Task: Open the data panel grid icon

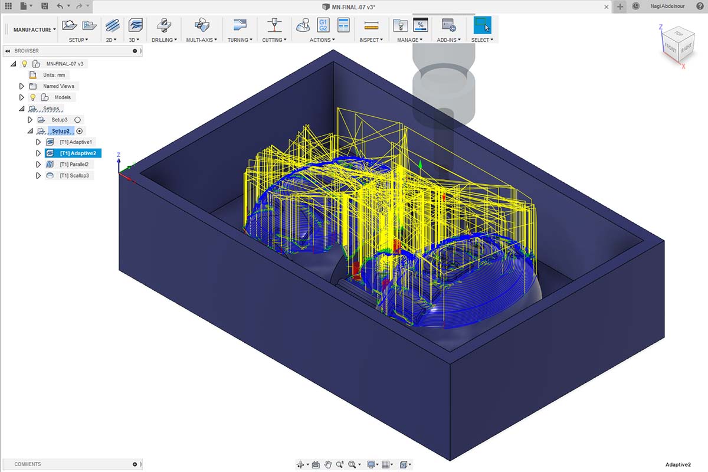Action: tap(8, 6)
